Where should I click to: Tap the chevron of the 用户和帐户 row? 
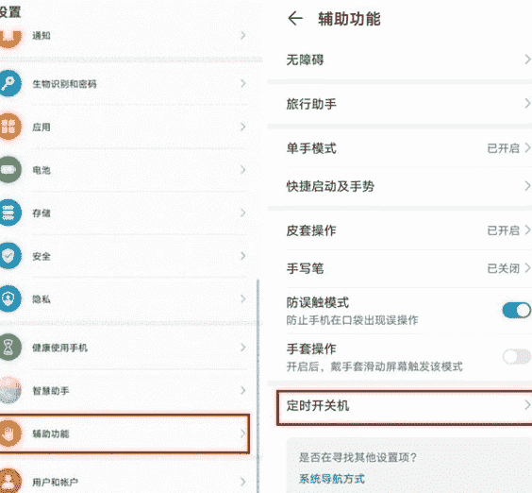243,482
